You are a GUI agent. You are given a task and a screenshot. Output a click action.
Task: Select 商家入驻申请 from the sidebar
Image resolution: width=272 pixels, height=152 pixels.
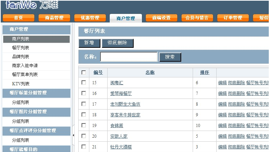tap(25, 66)
